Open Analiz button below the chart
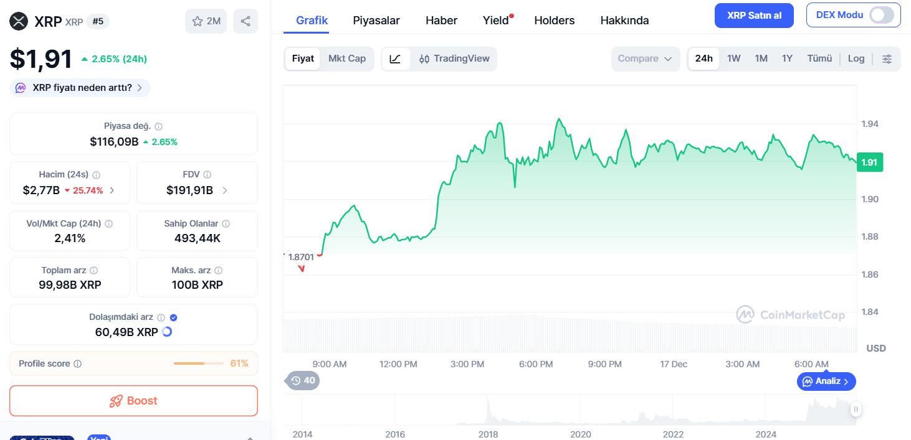The image size is (911, 440). point(826,381)
